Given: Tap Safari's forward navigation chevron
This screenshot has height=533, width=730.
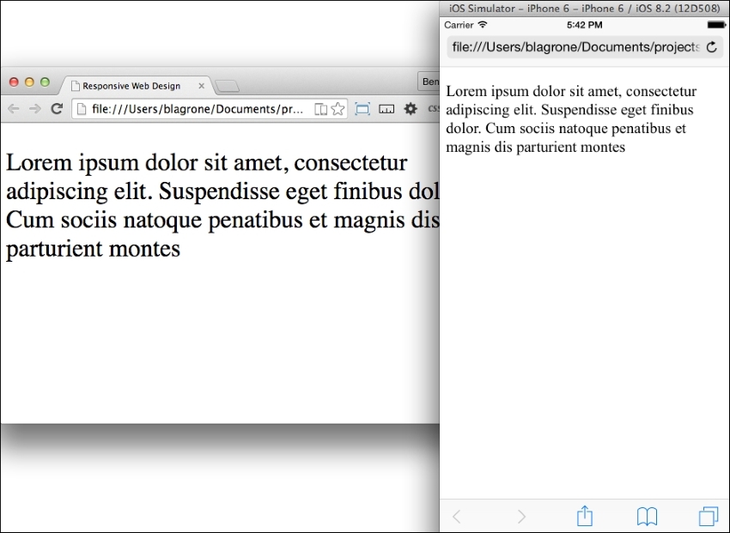Looking at the screenshot, I should tap(521, 516).
